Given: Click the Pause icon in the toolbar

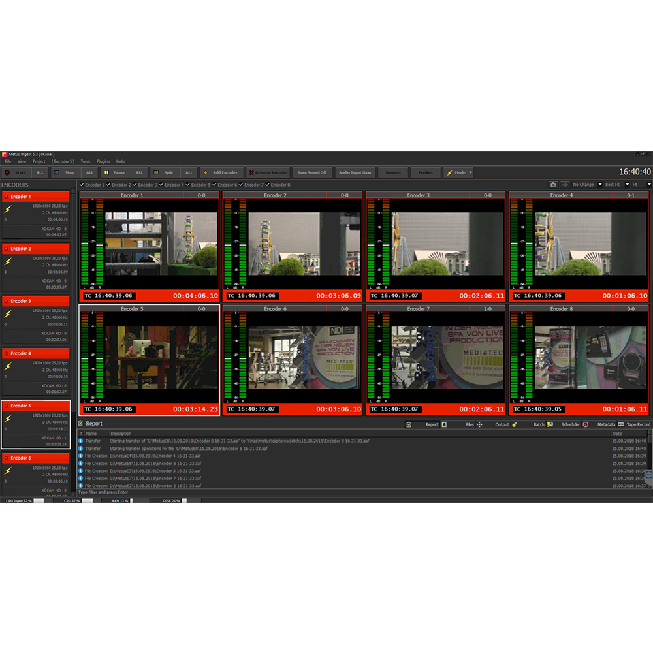Looking at the screenshot, I should (106, 172).
